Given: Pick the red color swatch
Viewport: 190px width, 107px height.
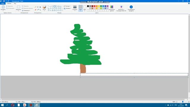Looking at the screenshot, I should tap(94, 6).
